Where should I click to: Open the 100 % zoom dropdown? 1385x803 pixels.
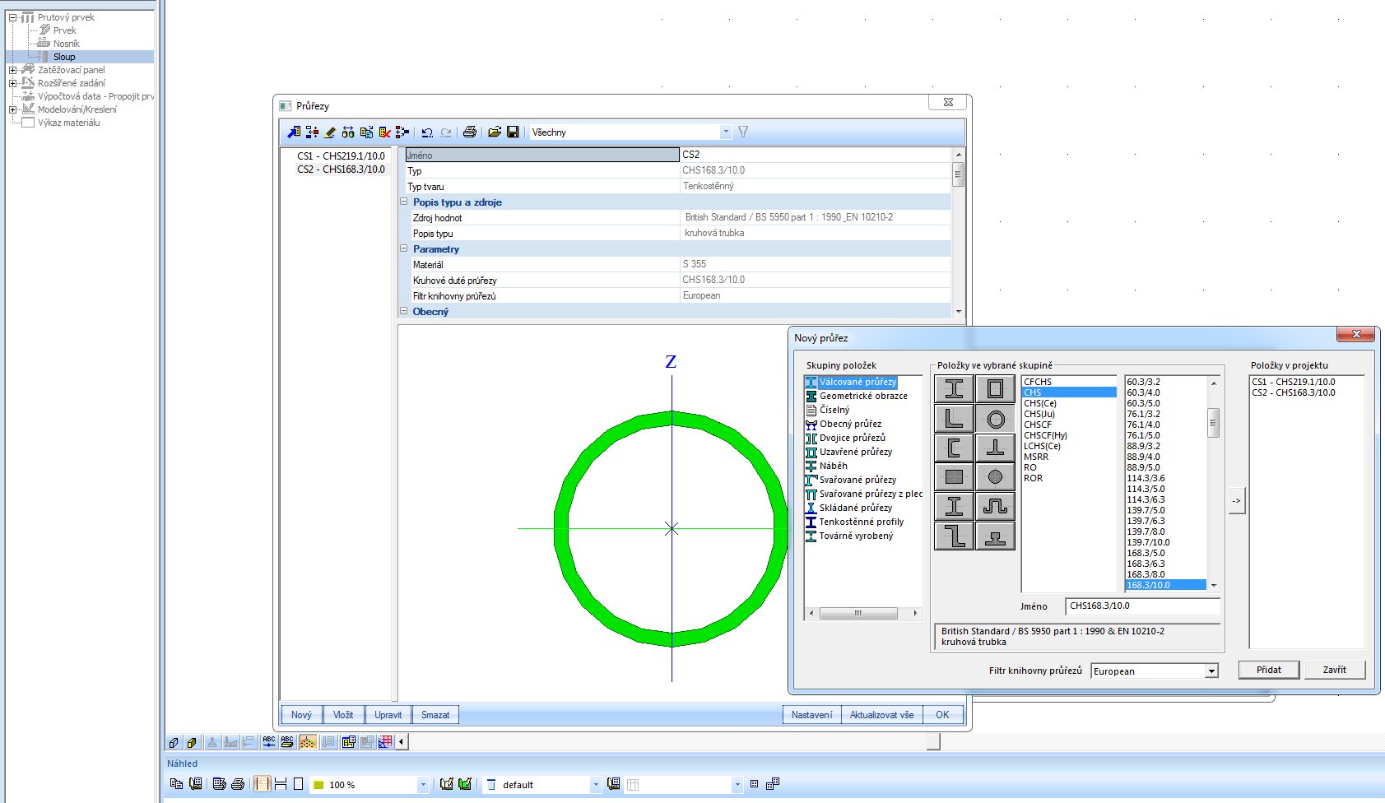tap(423, 785)
